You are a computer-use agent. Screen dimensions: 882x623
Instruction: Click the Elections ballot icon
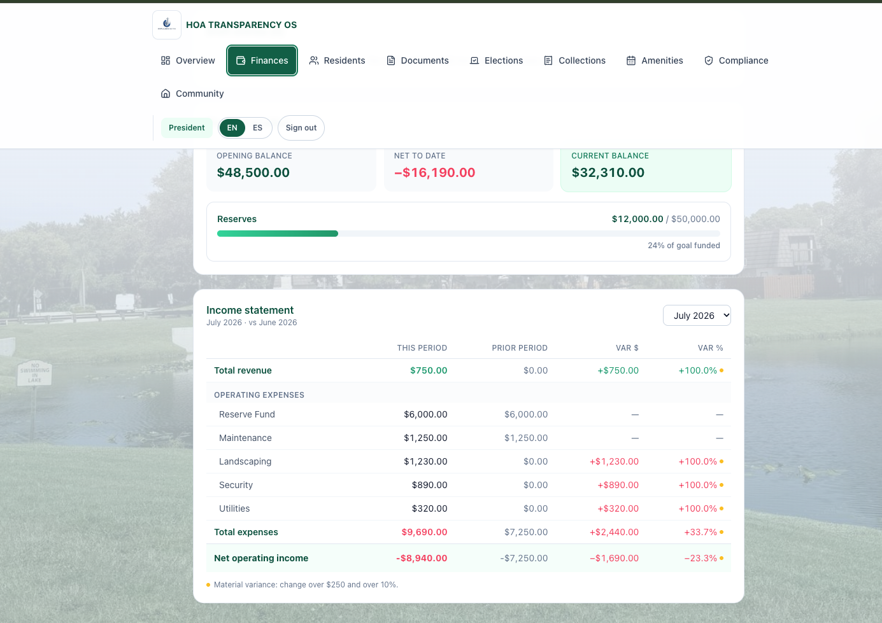tap(474, 60)
